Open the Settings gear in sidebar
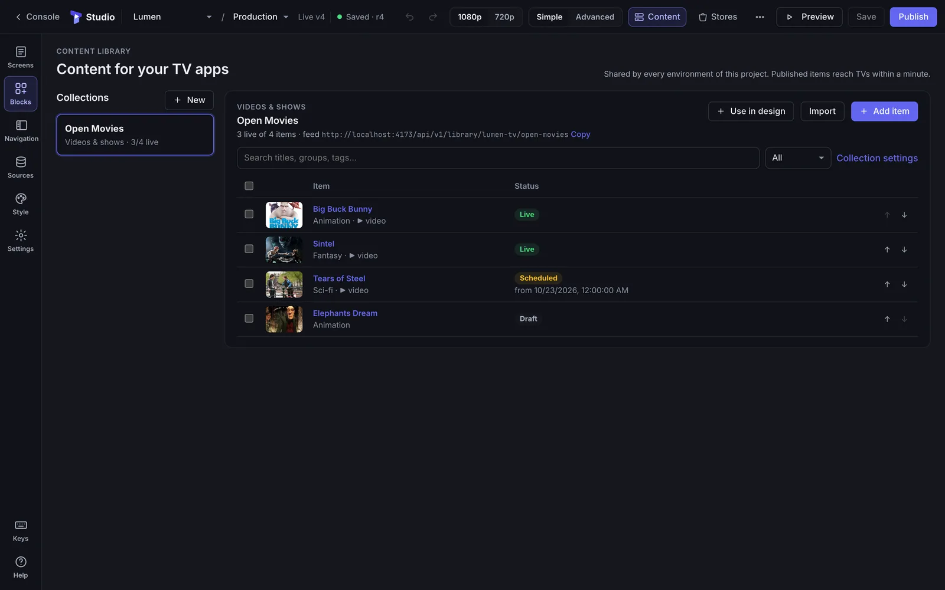 [x=21, y=241]
